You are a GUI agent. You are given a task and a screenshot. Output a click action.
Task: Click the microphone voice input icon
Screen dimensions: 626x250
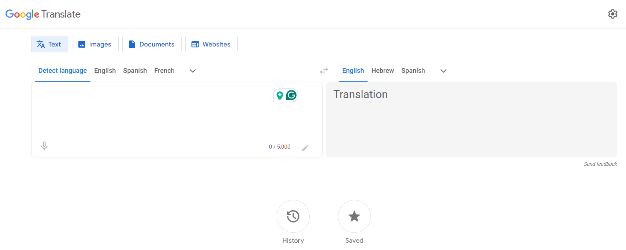(x=44, y=146)
